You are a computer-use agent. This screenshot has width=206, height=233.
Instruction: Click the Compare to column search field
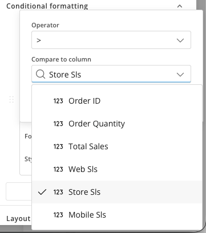[111, 74]
